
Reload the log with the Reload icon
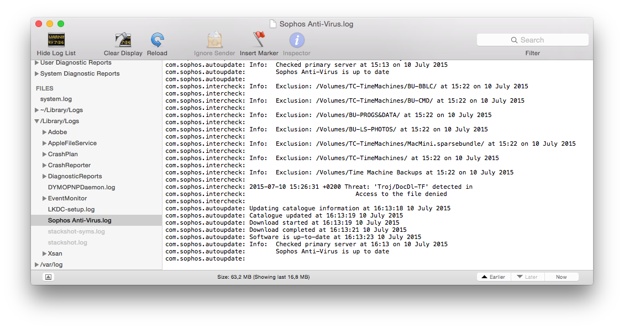coord(157,40)
